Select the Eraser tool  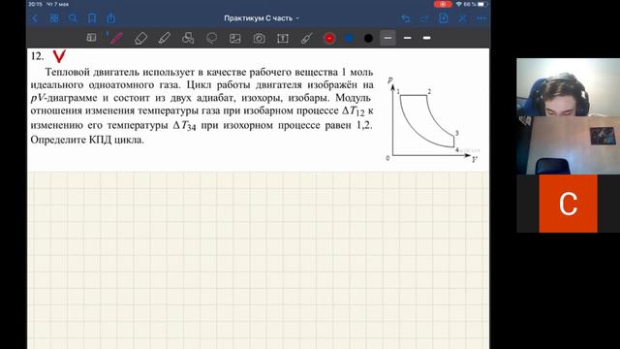[140, 39]
